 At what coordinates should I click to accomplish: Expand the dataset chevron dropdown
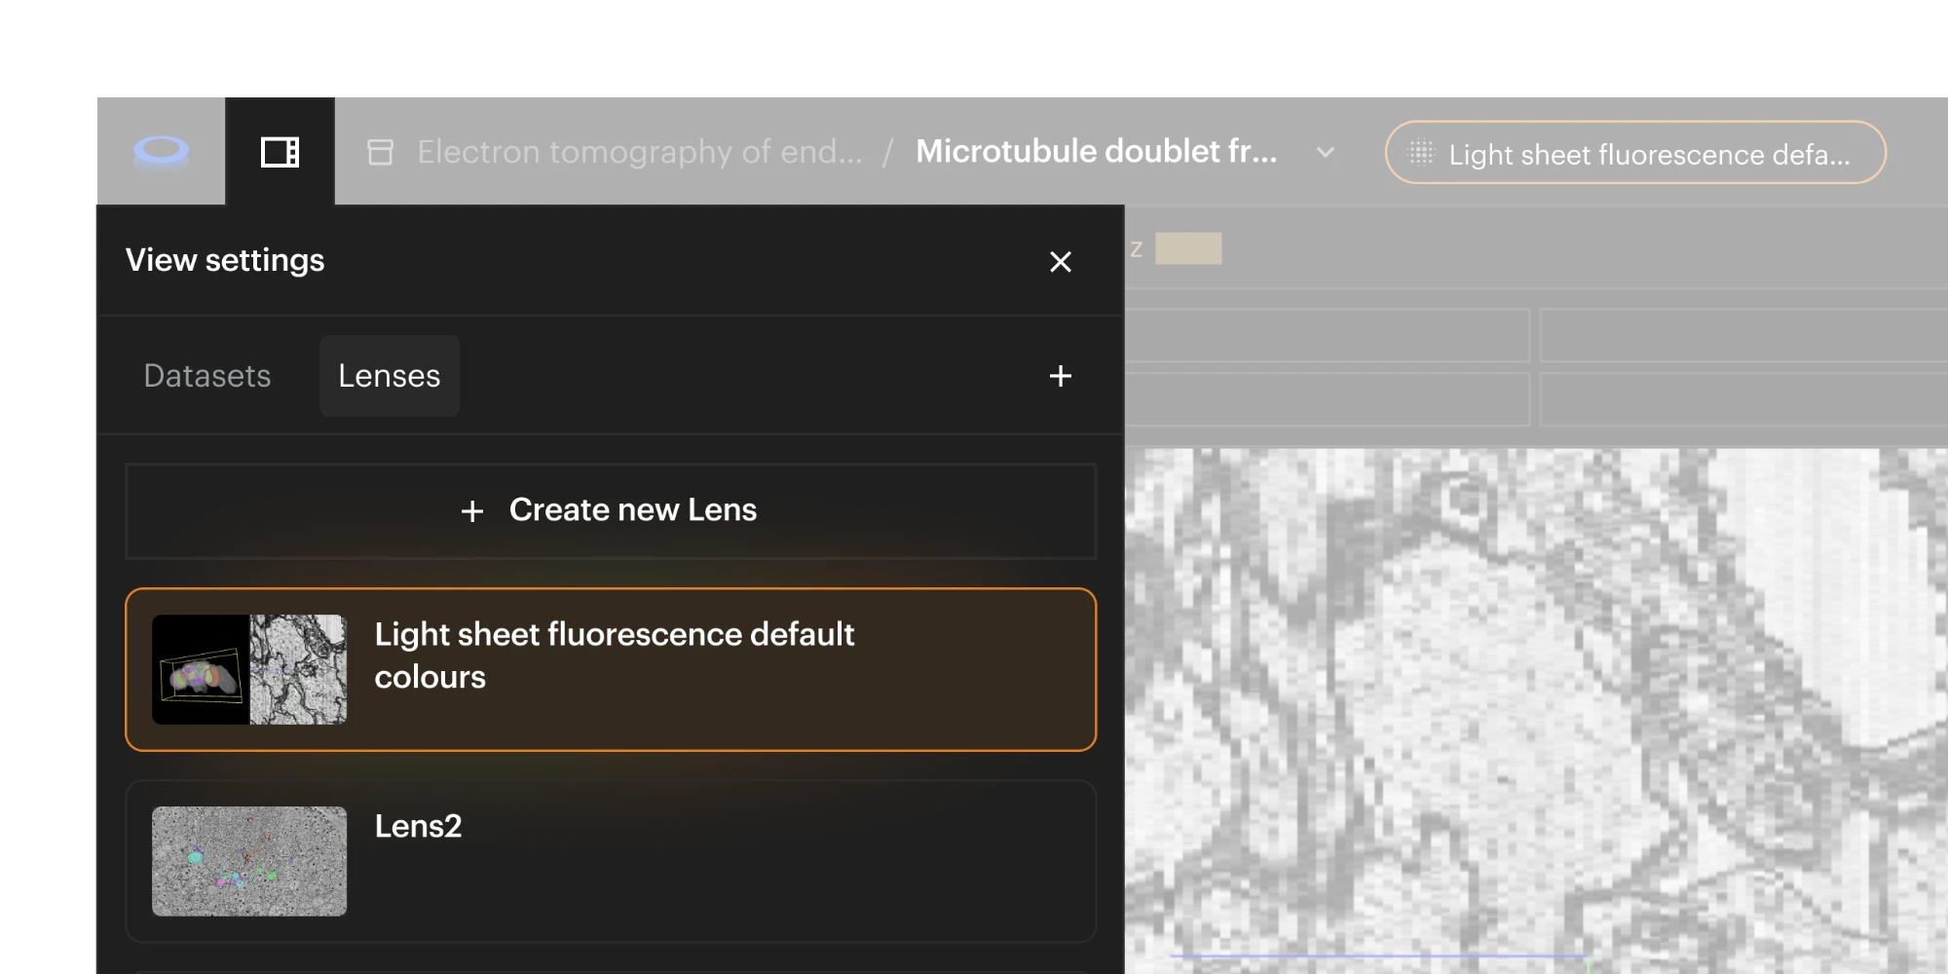(1325, 152)
